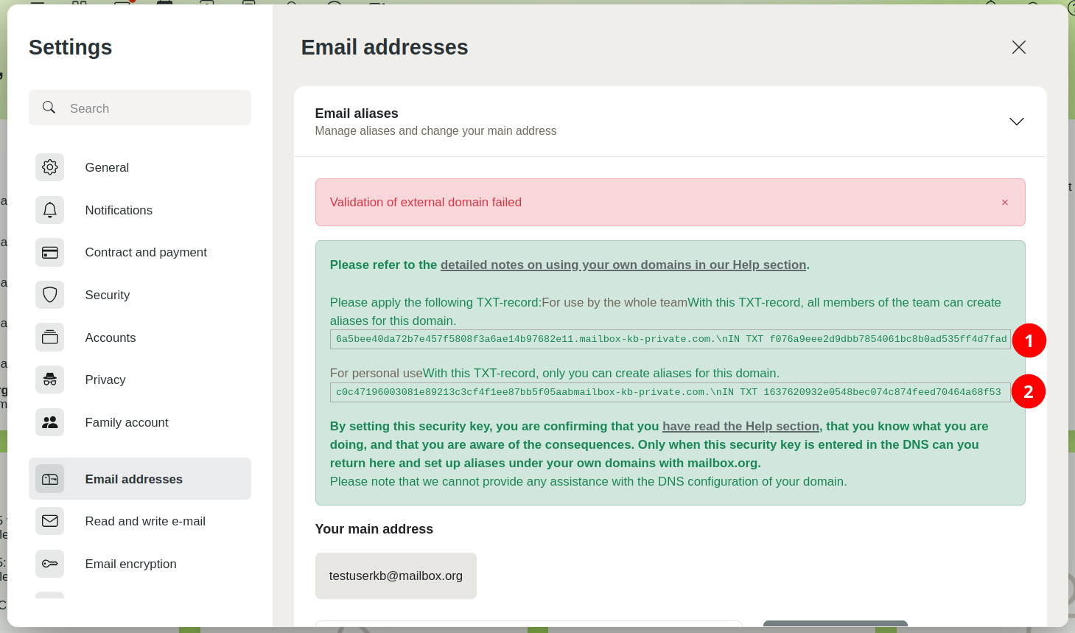Click the Privacy incognito icon

[50, 380]
